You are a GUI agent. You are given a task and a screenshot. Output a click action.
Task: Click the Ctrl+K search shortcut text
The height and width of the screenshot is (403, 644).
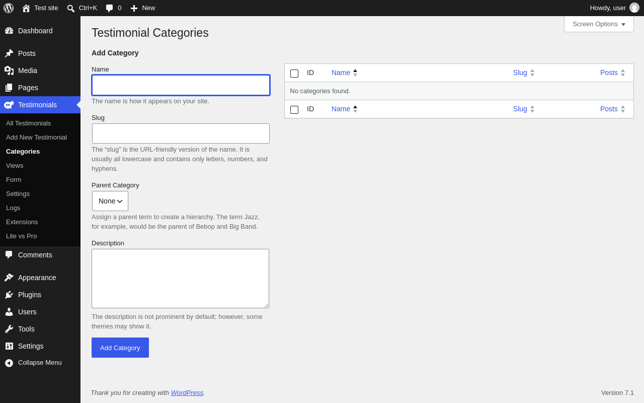(x=88, y=8)
